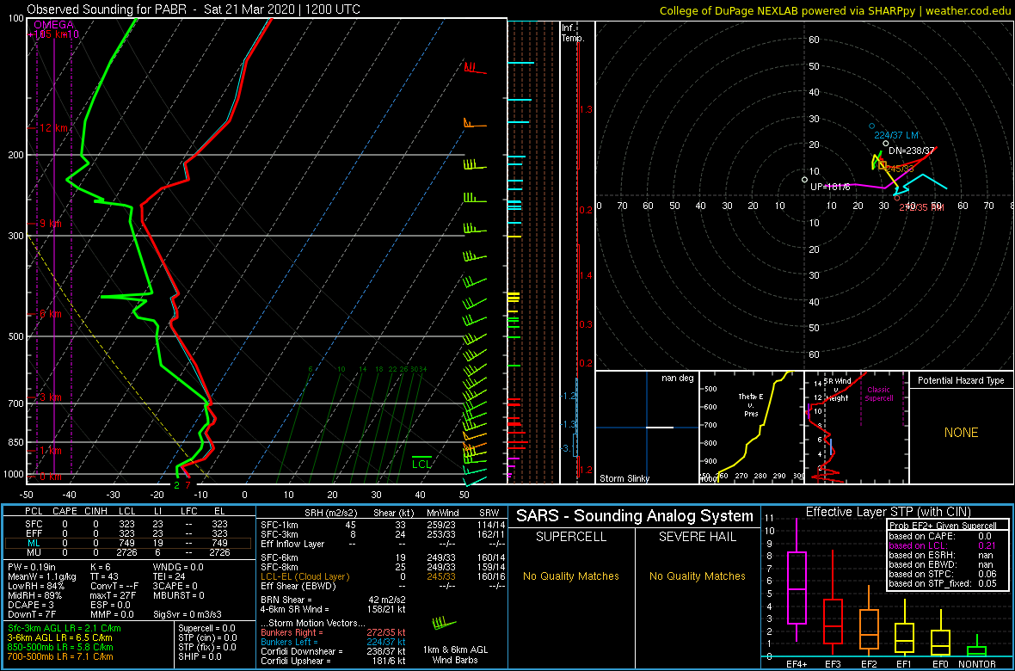The width and height of the screenshot is (1015, 671).
Task: Click the orange '245/33' hodograph label
Action: [899, 169]
